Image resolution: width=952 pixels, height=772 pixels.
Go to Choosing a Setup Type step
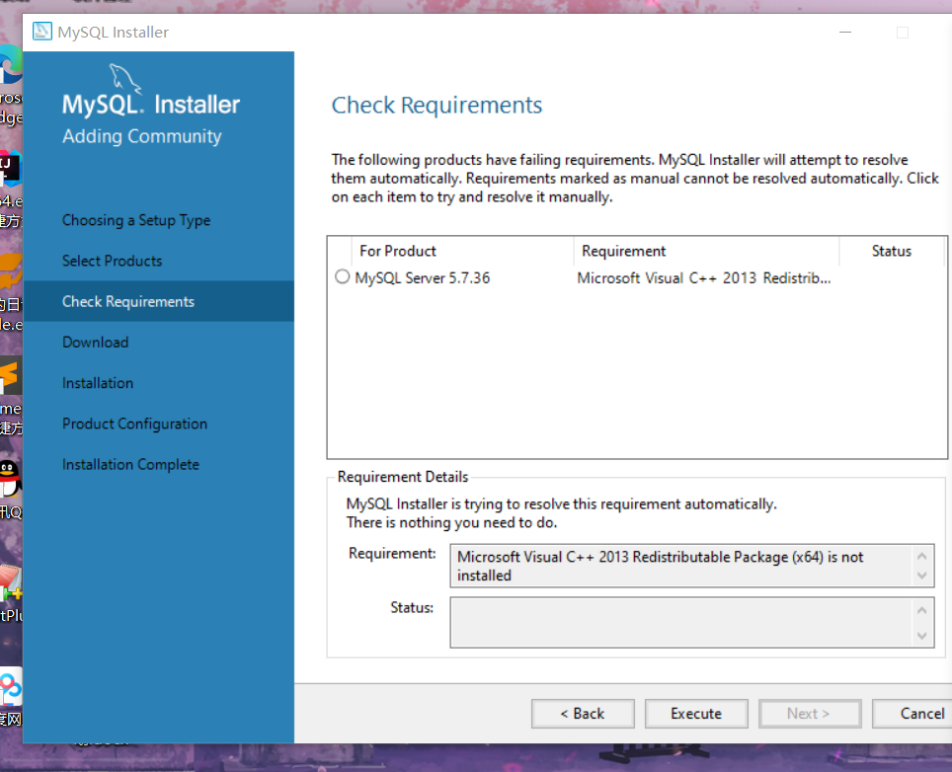click(136, 220)
